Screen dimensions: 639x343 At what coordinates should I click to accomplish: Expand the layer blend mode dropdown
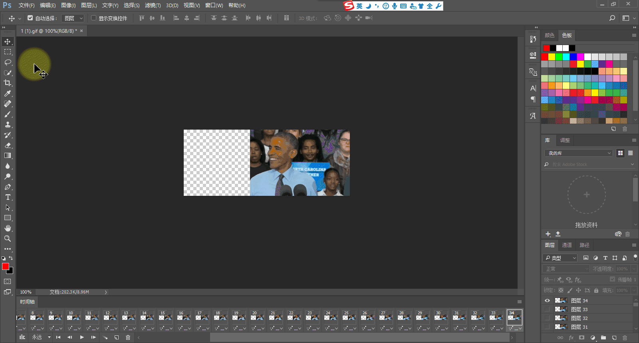(566, 269)
